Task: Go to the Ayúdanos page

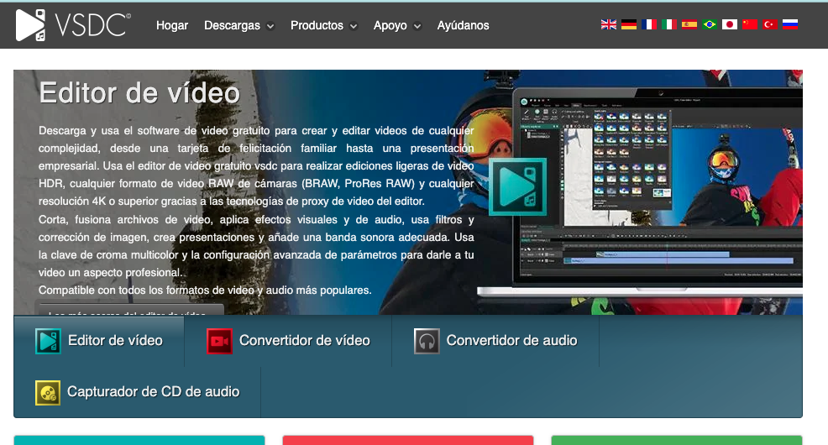Action: tap(463, 25)
